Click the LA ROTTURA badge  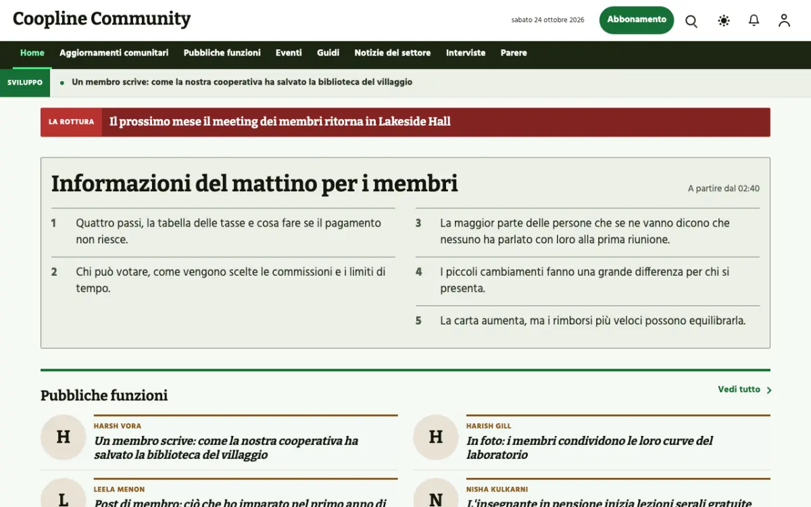click(71, 122)
